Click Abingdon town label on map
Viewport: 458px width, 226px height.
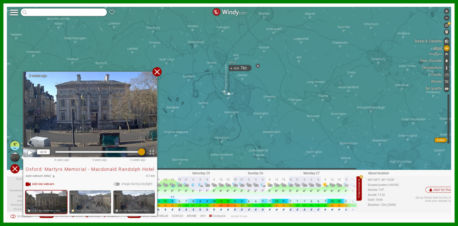point(222,138)
